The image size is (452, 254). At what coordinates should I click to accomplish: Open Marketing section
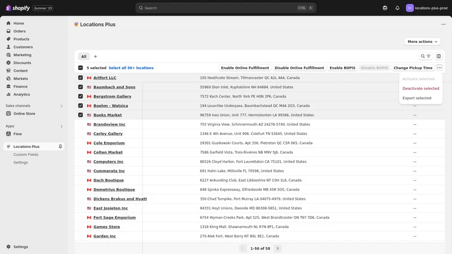point(22,55)
